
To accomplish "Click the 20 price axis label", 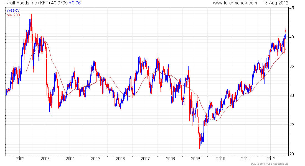I will point(291,154).
